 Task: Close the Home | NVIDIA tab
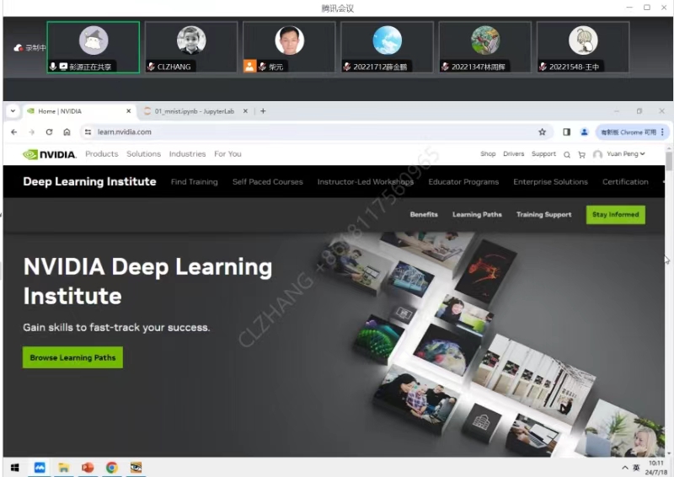pos(129,111)
